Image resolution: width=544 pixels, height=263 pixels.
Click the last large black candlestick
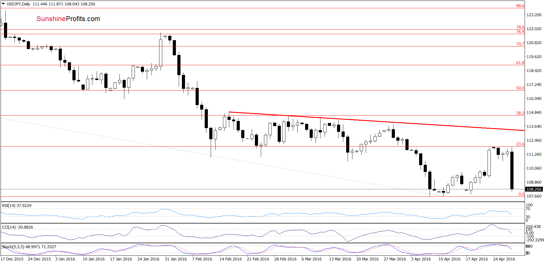512,170
